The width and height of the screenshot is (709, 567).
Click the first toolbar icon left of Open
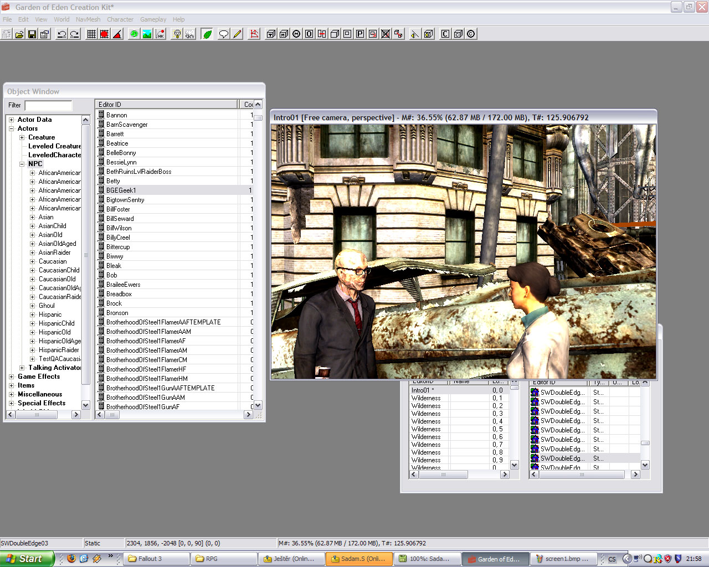click(x=7, y=34)
